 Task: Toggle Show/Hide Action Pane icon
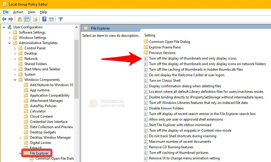pyautogui.click(x=51, y=19)
